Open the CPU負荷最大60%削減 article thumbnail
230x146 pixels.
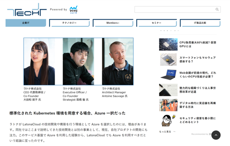coord(168,44)
